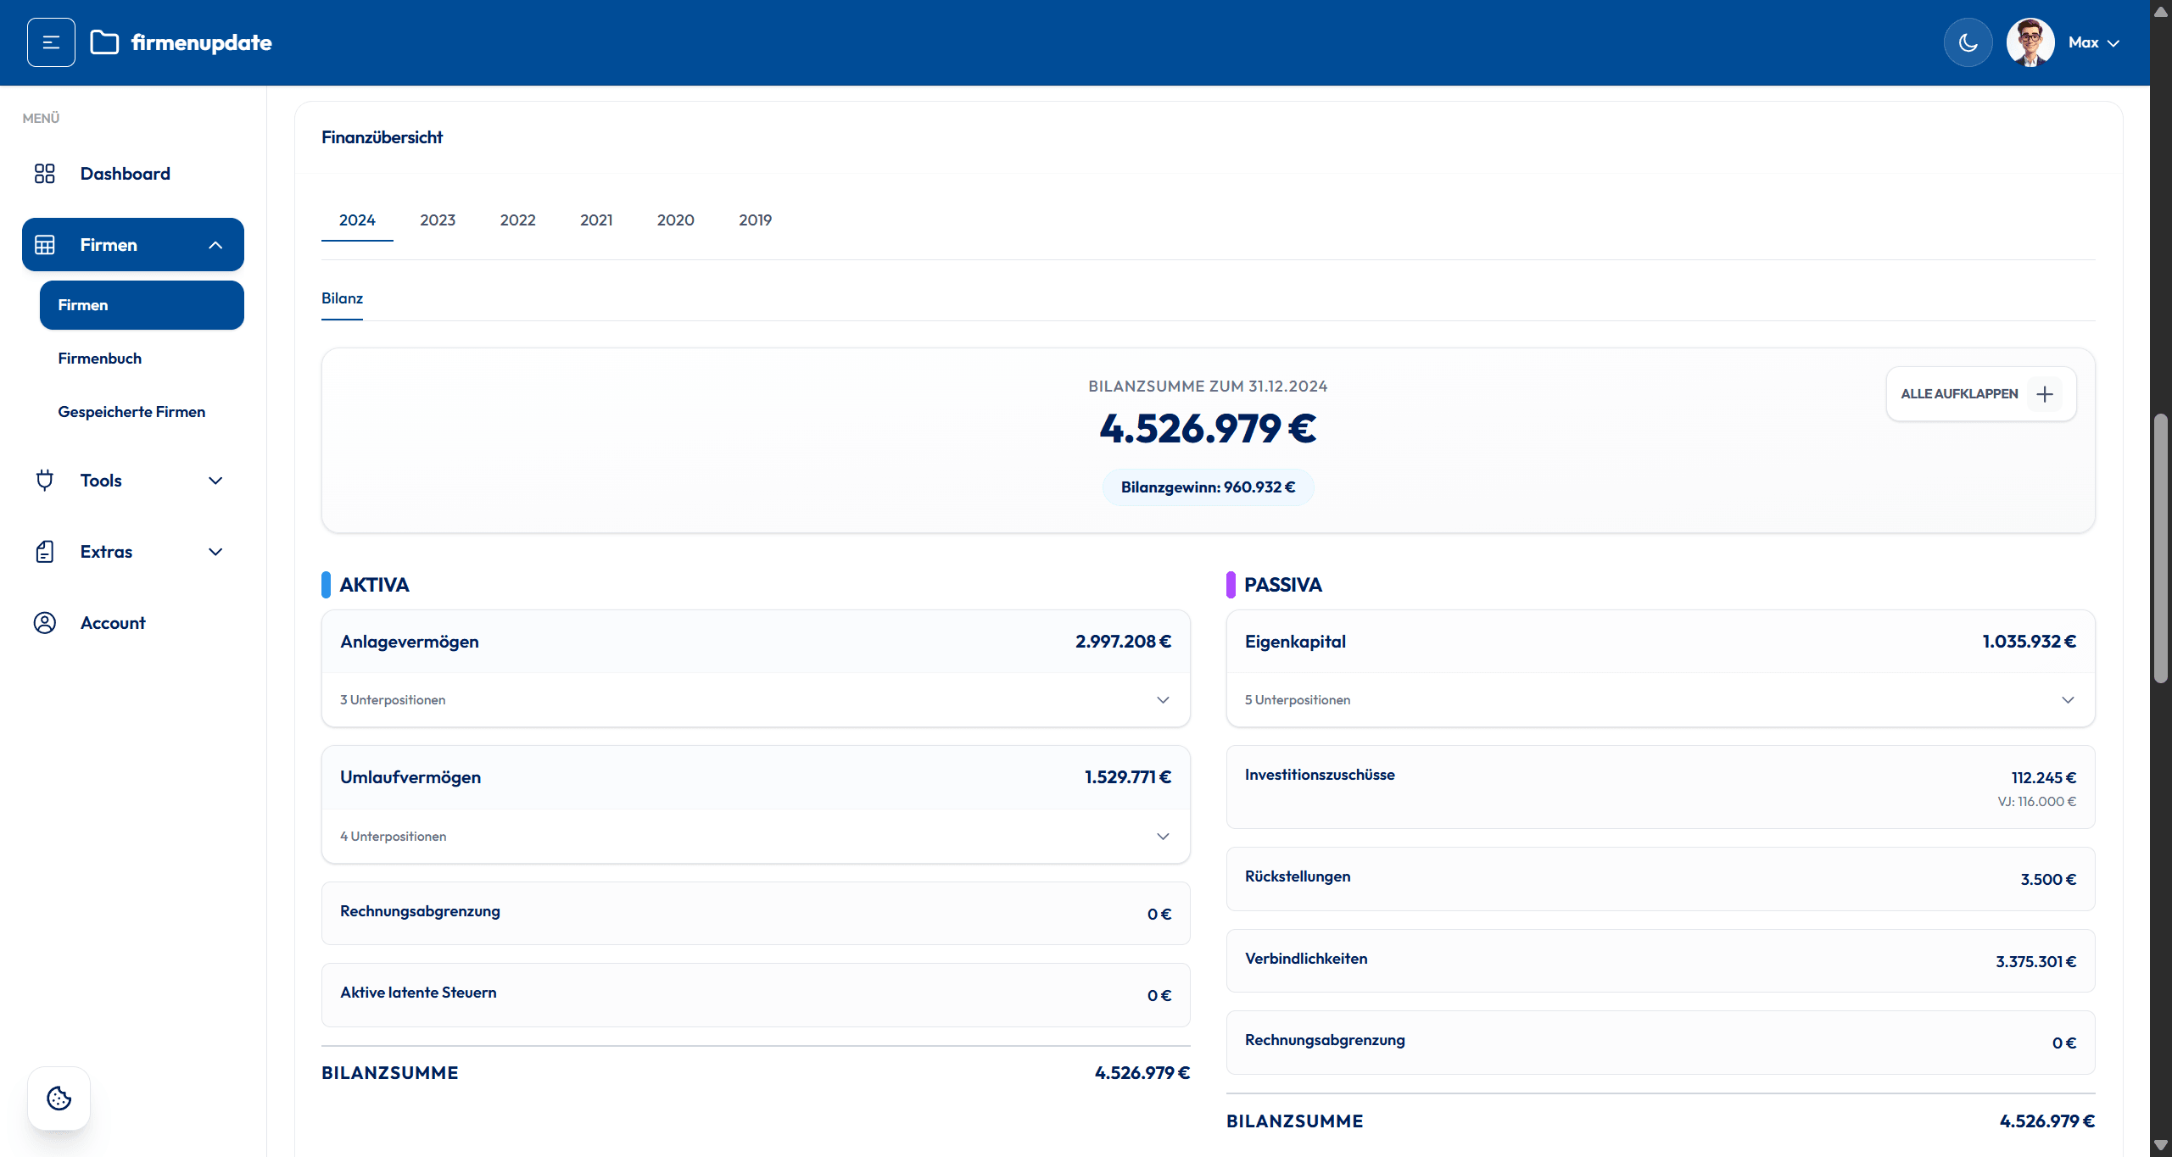This screenshot has width=2172, height=1157.
Task: Click the firmenupdate folder logo icon
Action: pos(104,42)
